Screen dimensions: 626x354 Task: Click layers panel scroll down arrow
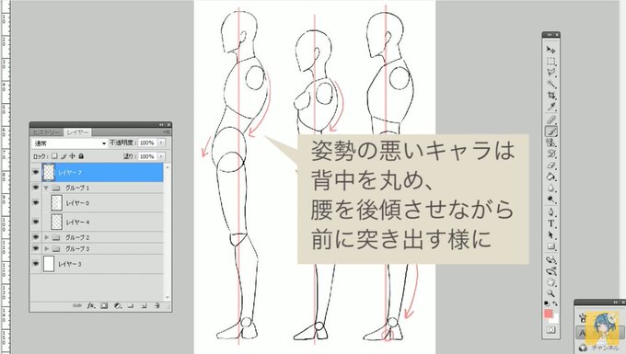(x=167, y=297)
